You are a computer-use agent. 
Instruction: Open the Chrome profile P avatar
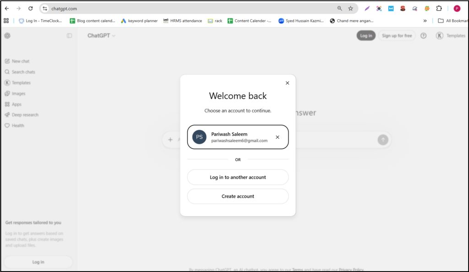457,8
